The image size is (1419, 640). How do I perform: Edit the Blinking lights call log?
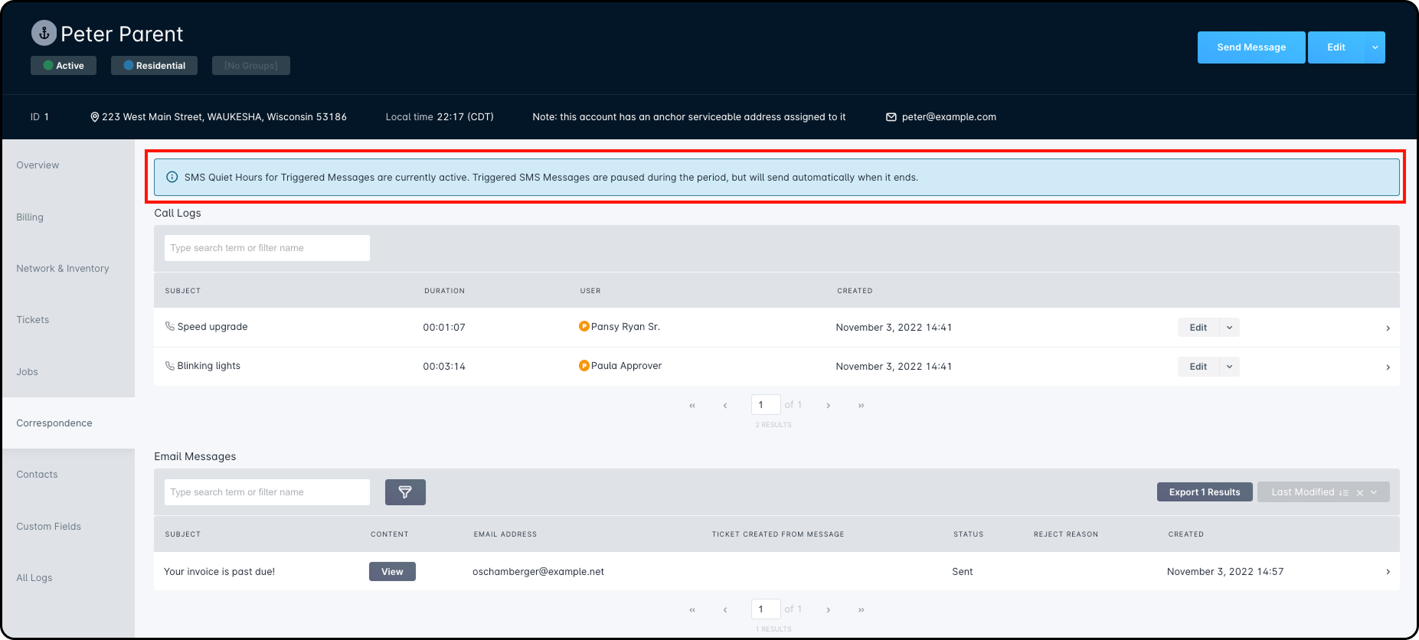point(1198,367)
